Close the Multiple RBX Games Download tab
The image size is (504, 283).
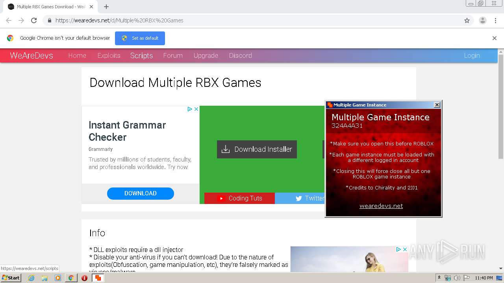91,7
